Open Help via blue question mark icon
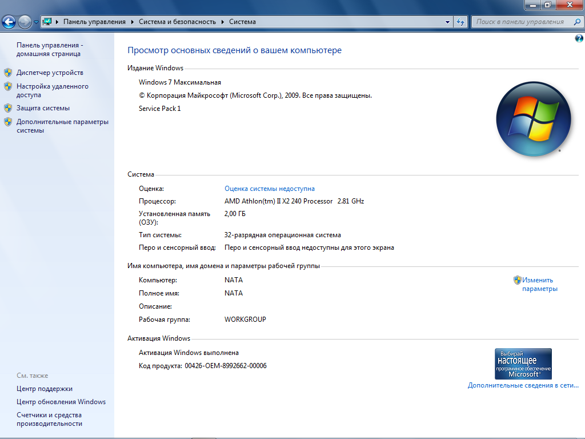 [x=579, y=38]
